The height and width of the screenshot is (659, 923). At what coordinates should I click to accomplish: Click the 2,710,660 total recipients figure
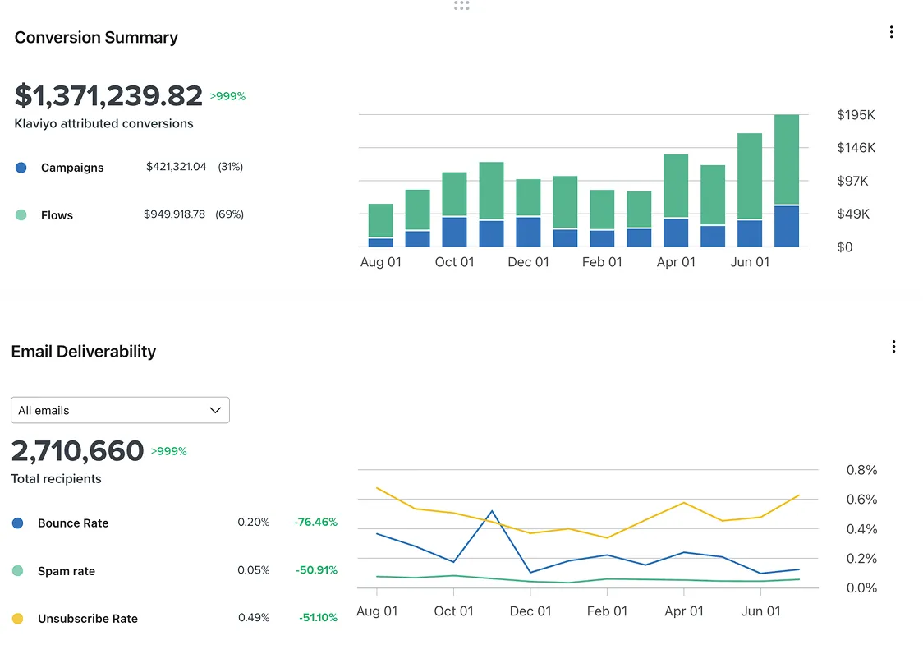point(77,451)
